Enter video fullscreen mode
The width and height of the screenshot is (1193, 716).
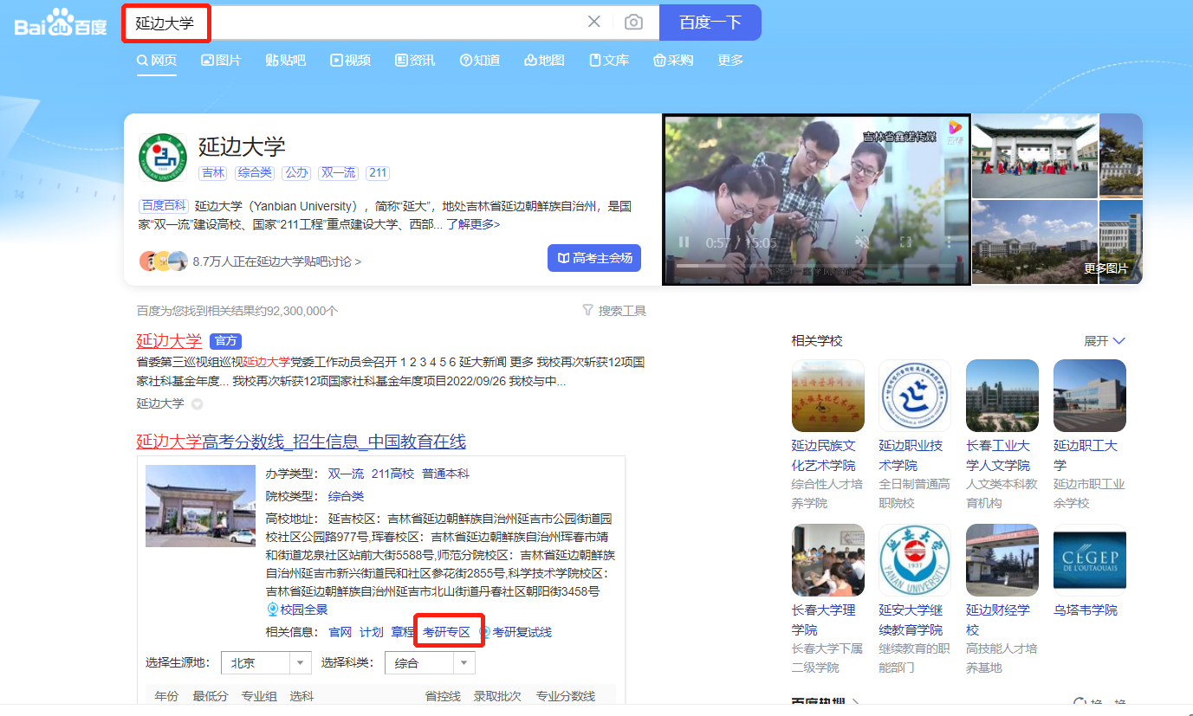point(905,242)
